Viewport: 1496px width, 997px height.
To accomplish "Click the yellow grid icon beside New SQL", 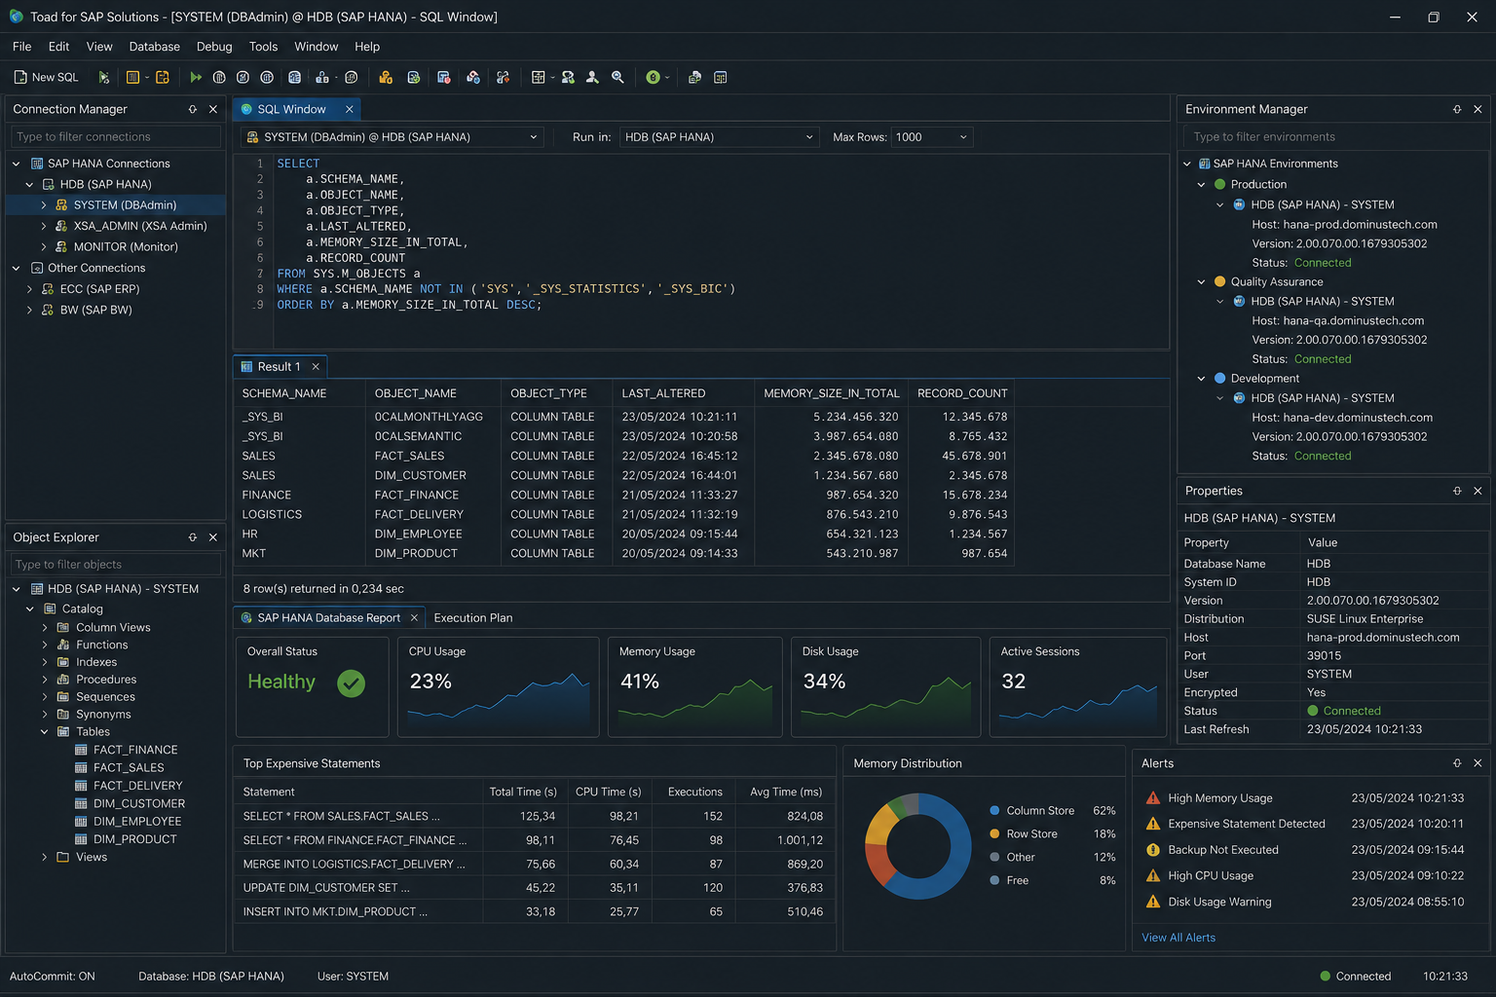I will click(133, 77).
